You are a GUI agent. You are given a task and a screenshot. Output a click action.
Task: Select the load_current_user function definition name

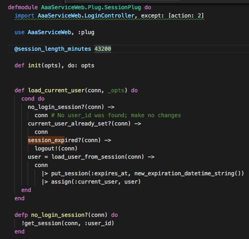(x=56, y=90)
